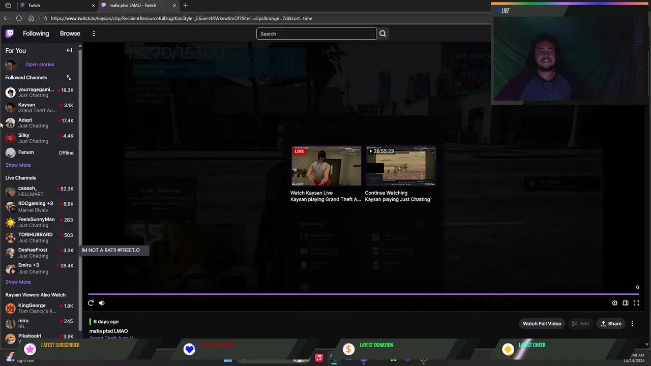Open stories in the sidebar
Screen dimensions: 651x366
(40, 65)
